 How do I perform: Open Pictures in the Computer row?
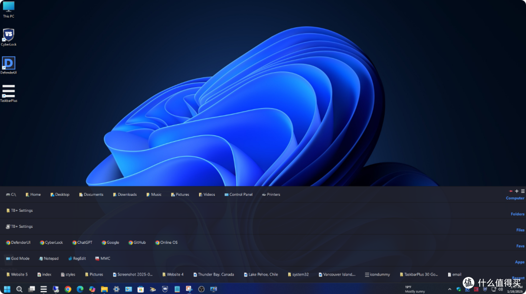click(180, 194)
